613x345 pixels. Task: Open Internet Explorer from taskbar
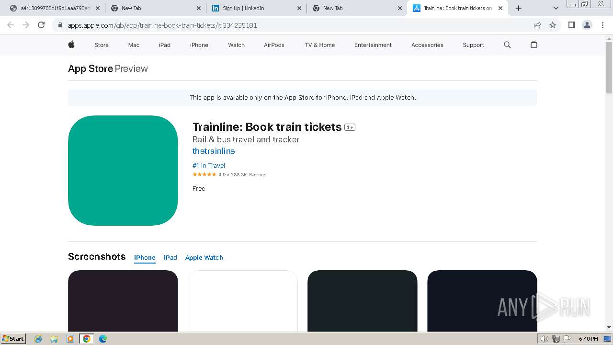(x=38, y=339)
